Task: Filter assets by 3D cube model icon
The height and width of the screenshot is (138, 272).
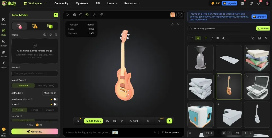Action: pos(212,38)
